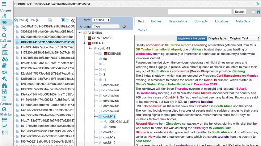
Task: Collapse document list with double chevron
Action: [x=73, y=20]
